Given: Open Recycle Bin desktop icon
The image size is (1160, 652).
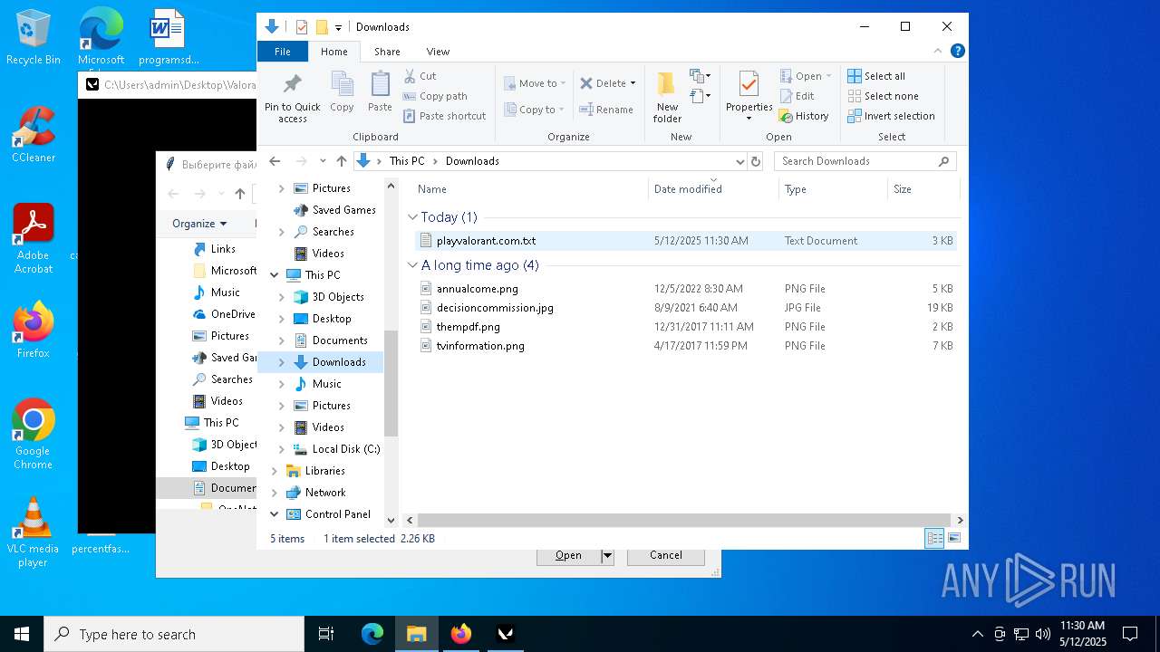Looking at the screenshot, I should click(34, 38).
